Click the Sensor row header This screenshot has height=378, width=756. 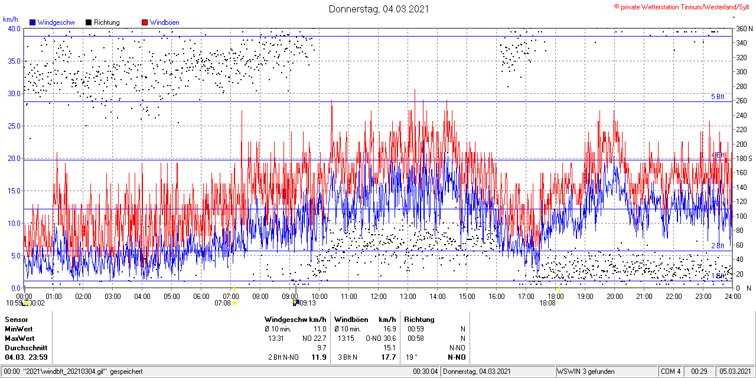[x=17, y=320]
